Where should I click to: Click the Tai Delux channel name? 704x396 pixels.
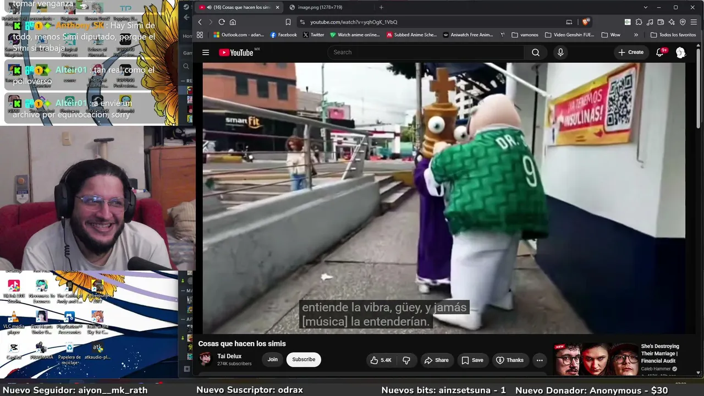coord(229,356)
